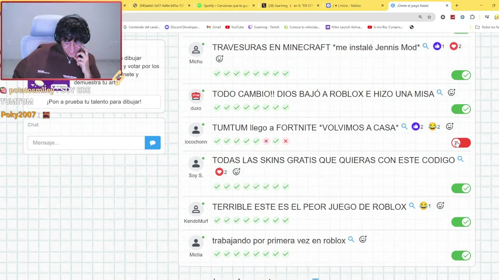Open a new browser tab
This screenshot has width=499, height=280.
(x=457, y=5)
